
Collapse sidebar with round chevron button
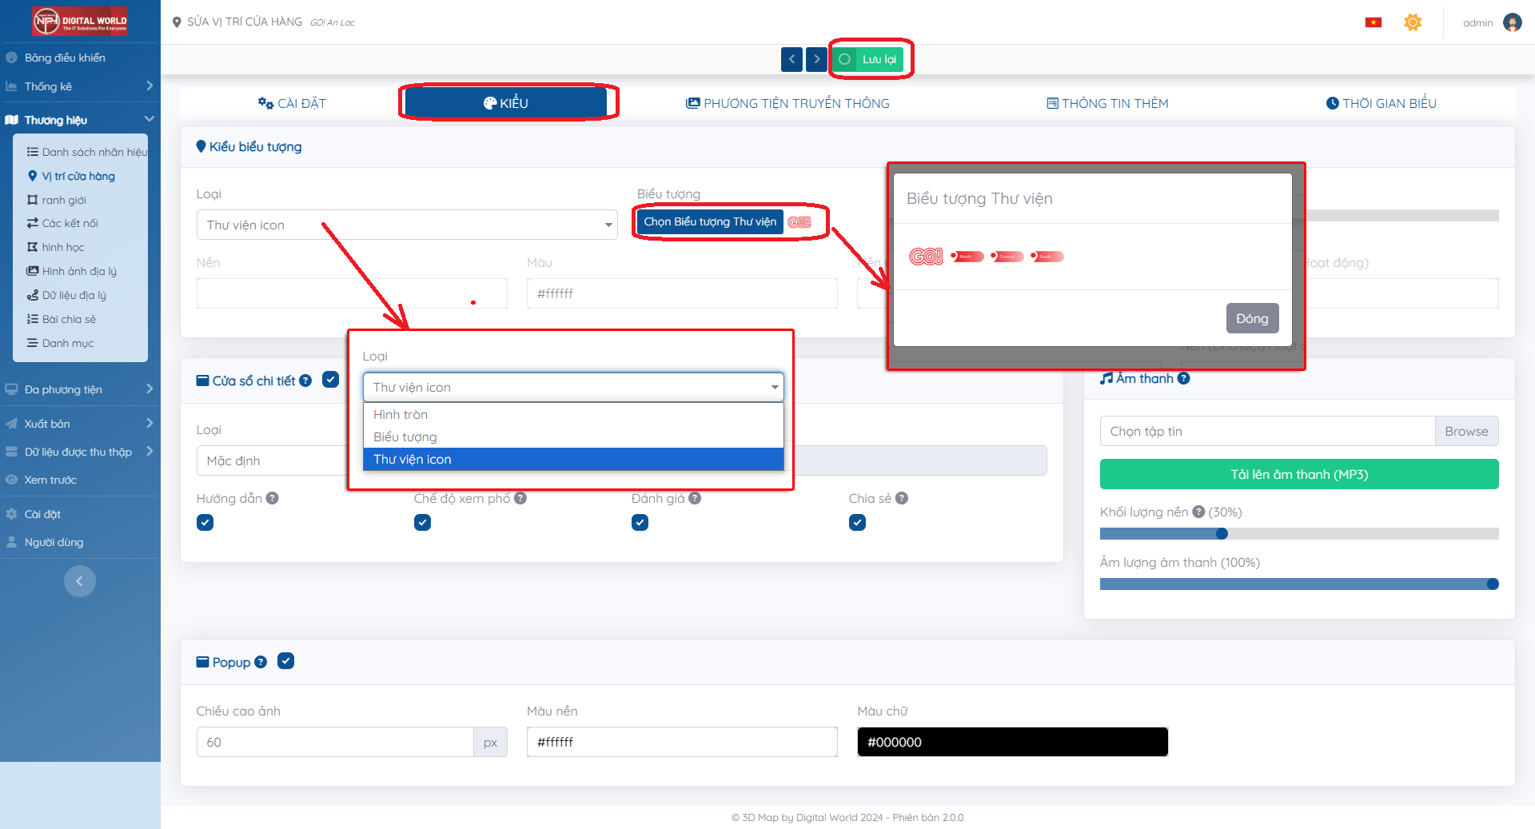(x=79, y=581)
